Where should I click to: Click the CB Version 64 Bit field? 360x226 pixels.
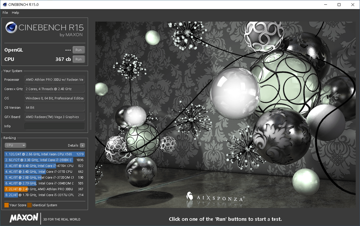coord(55,107)
